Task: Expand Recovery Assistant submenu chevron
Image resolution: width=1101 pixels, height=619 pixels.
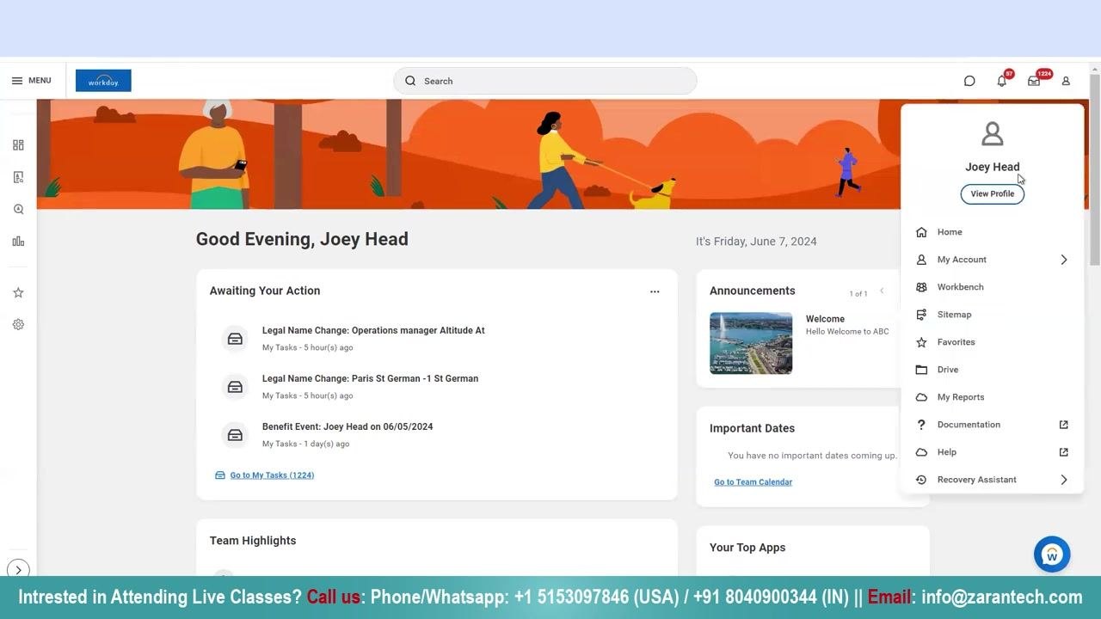Action: [x=1064, y=480]
